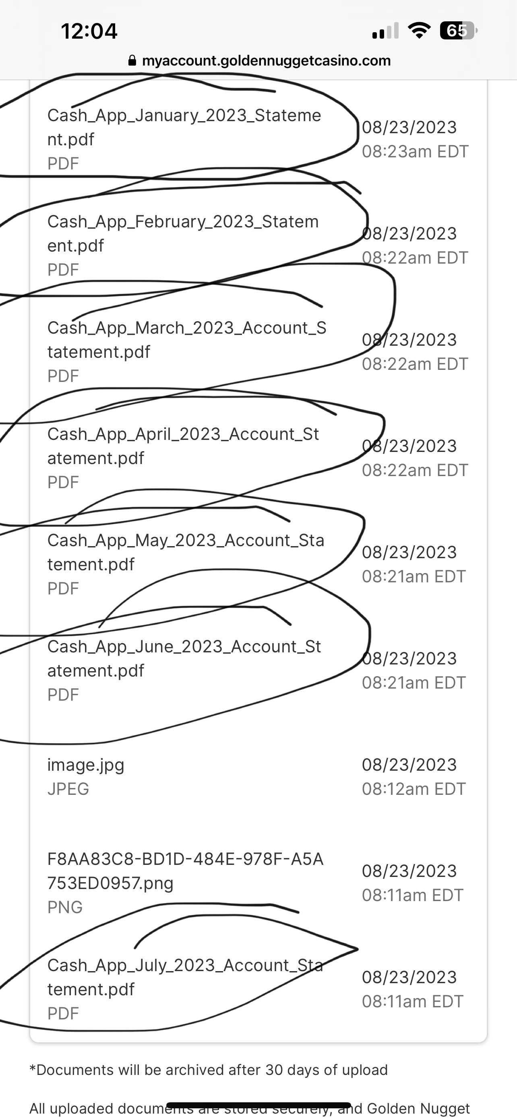Tap the battery level indicator
The height and width of the screenshot is (1118, 517).
click(x=458, y=31)
